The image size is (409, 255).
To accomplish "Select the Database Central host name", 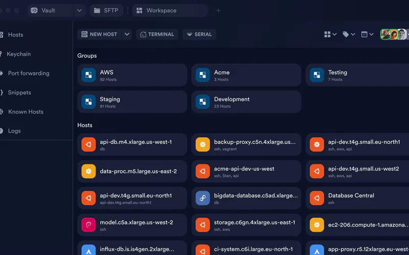I will coord(351,195).
